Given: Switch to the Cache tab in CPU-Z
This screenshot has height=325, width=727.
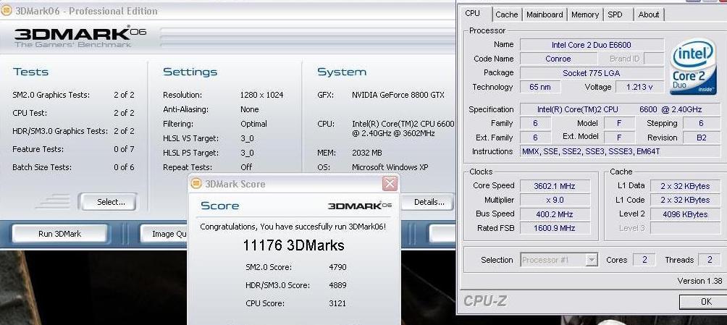Looking at the screenshot, I should click(x=506, y=14).
